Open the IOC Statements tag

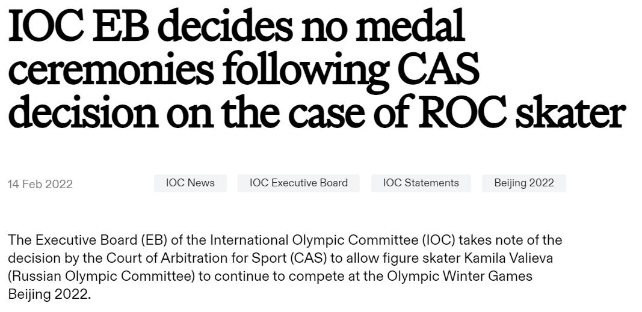tap(421, 183)
